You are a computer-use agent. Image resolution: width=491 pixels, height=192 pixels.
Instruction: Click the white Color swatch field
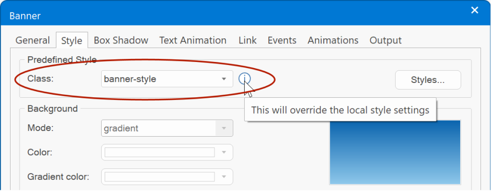(x=160, y=152)
